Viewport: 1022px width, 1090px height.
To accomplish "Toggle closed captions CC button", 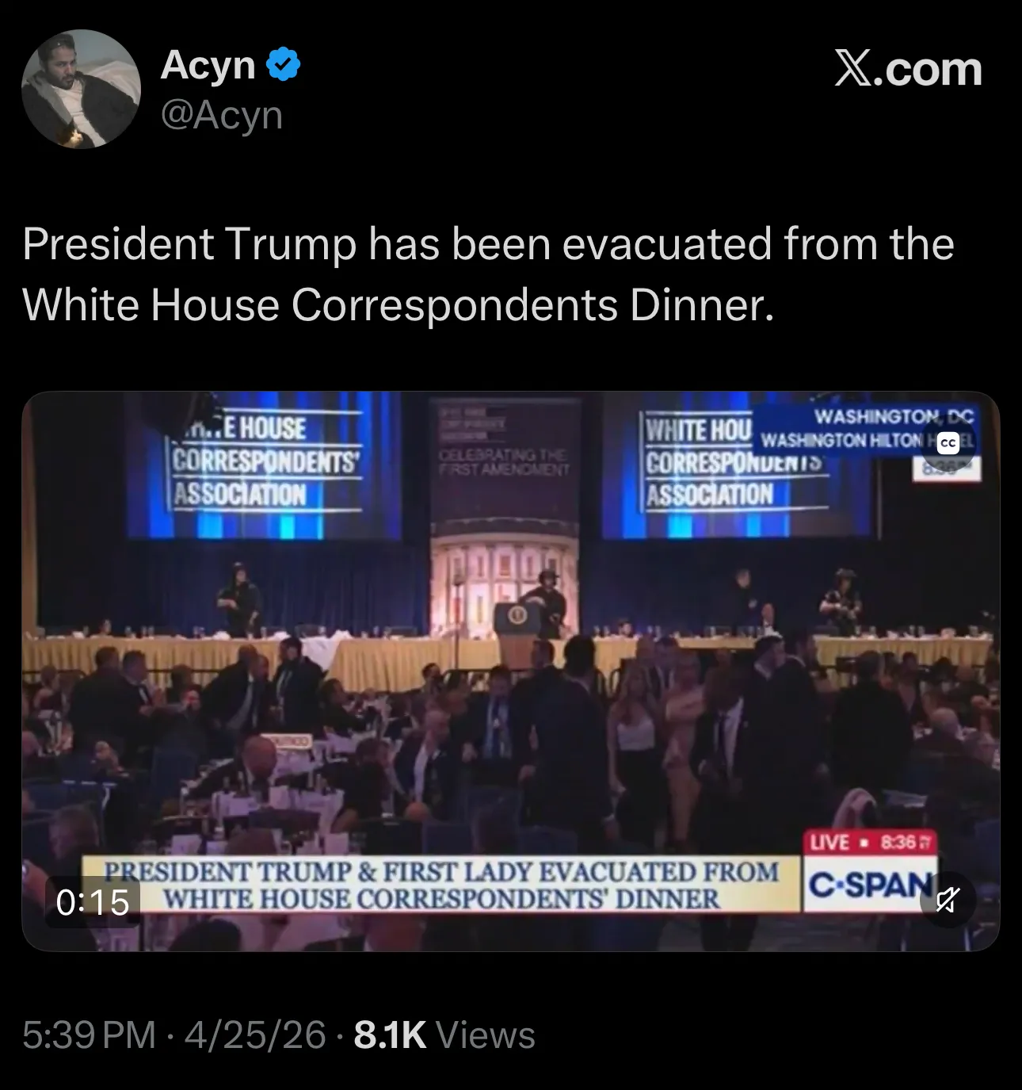I will click(948, 443).
